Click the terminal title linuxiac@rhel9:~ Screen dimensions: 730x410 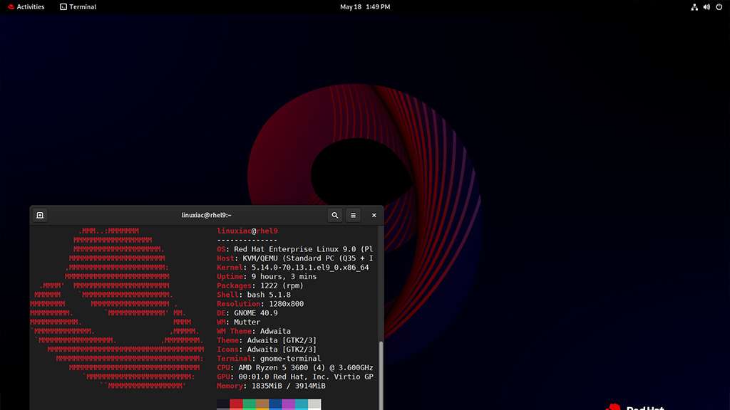pyautogui.click(x=206, y=215)
